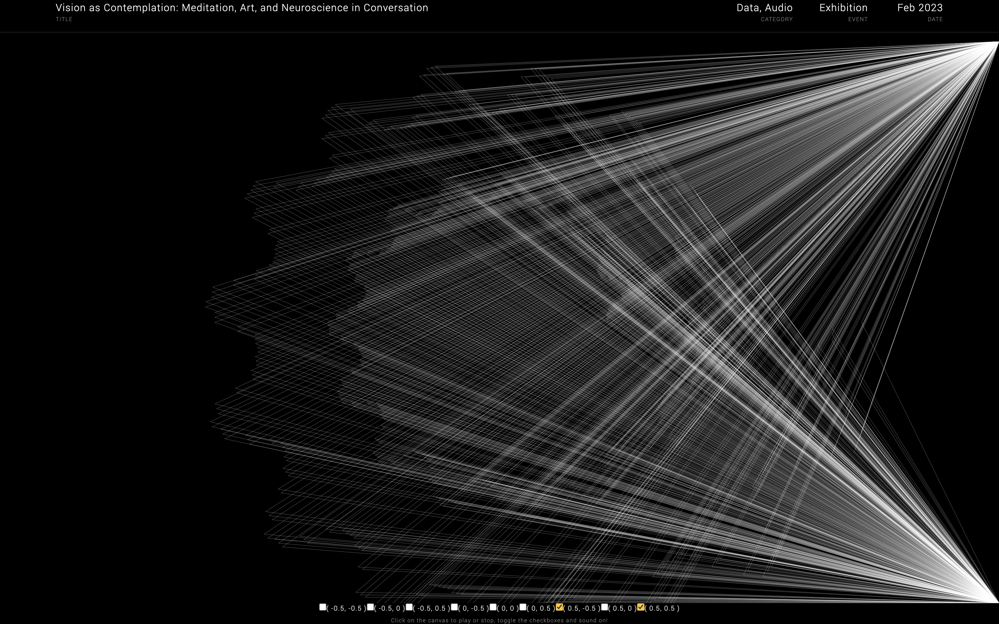Enable the ( -0.5, -0.5 ) checkbox

coord(323,607)
